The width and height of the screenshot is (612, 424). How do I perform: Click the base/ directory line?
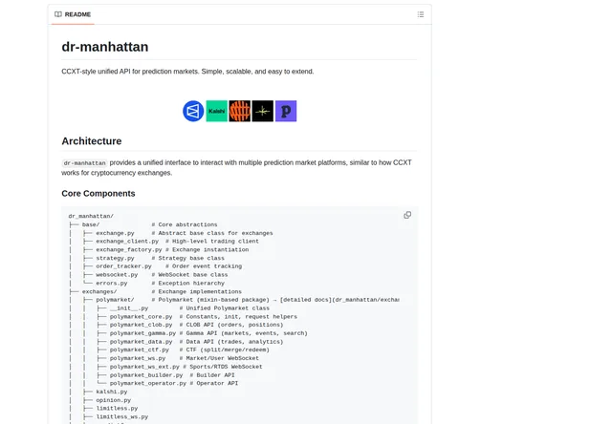143,224
